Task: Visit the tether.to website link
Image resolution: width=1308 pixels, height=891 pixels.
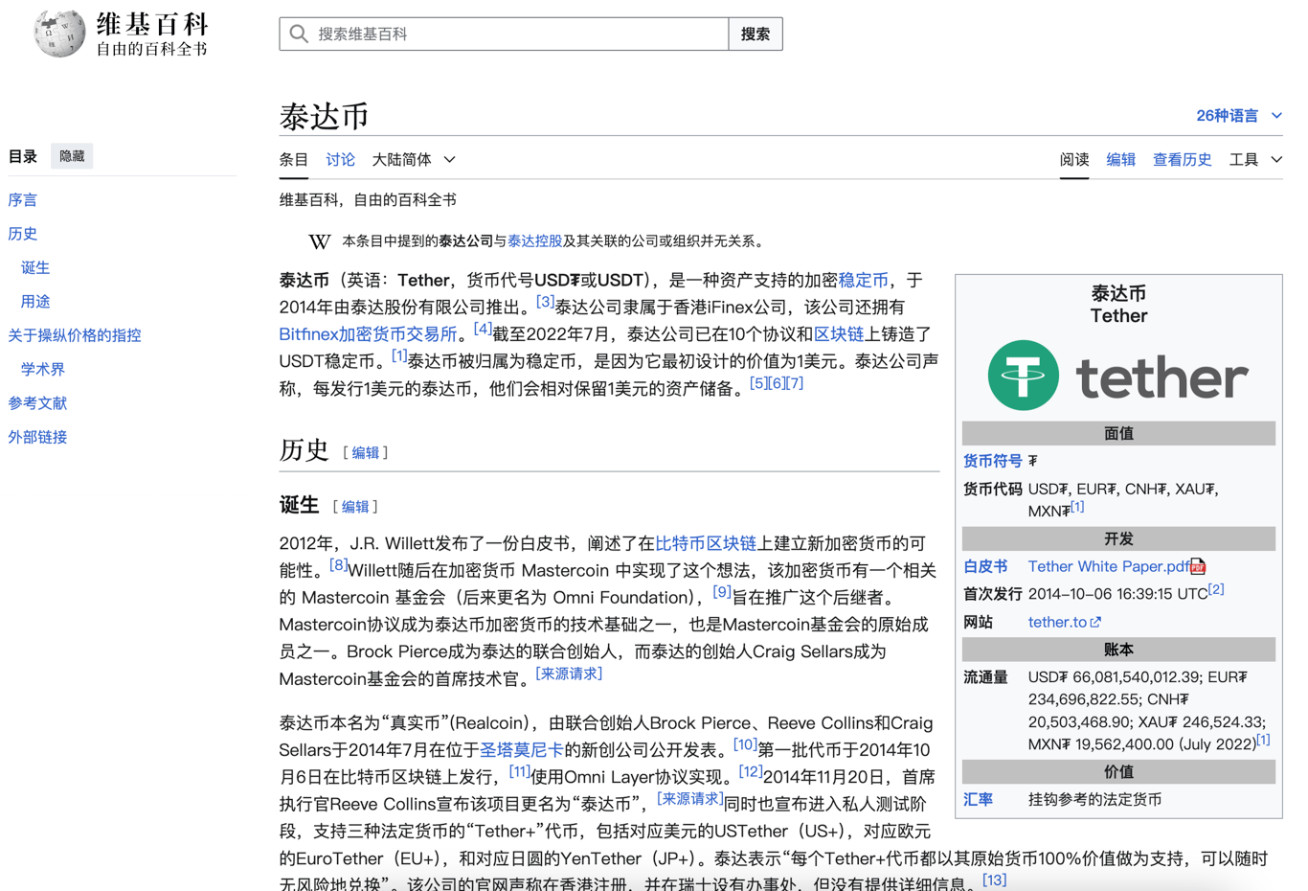Action: click(x=1057, y=623)
